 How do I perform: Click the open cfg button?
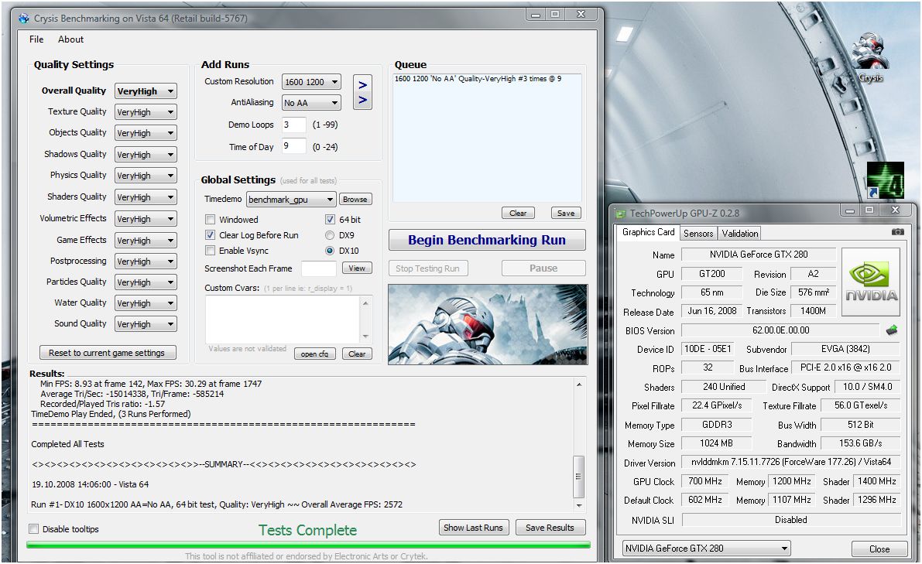(314, 354)
